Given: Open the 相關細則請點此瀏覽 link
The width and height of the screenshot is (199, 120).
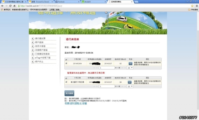Looking at the screenshot, I should pyautogui.click(x=76, y=104).
